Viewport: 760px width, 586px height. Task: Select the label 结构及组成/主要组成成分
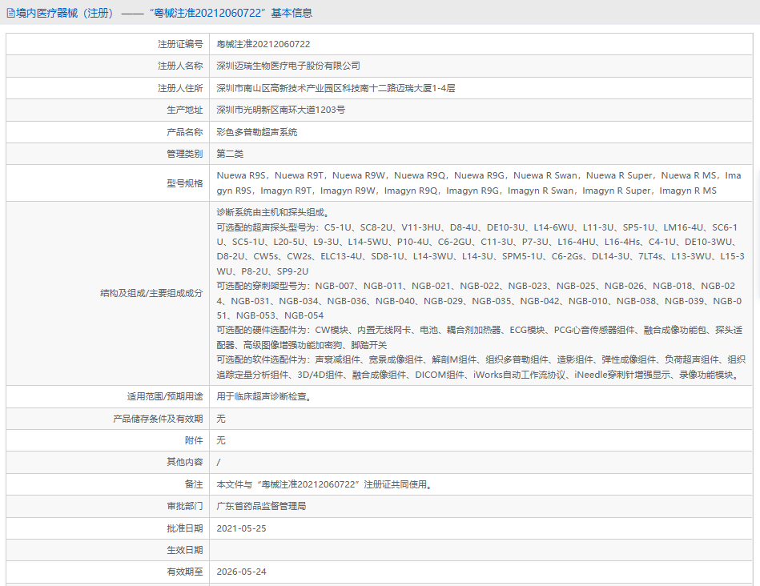tap(151, 293)
